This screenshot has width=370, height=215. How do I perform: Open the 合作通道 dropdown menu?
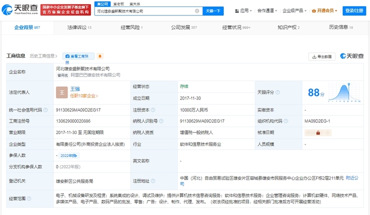point(267,11)
